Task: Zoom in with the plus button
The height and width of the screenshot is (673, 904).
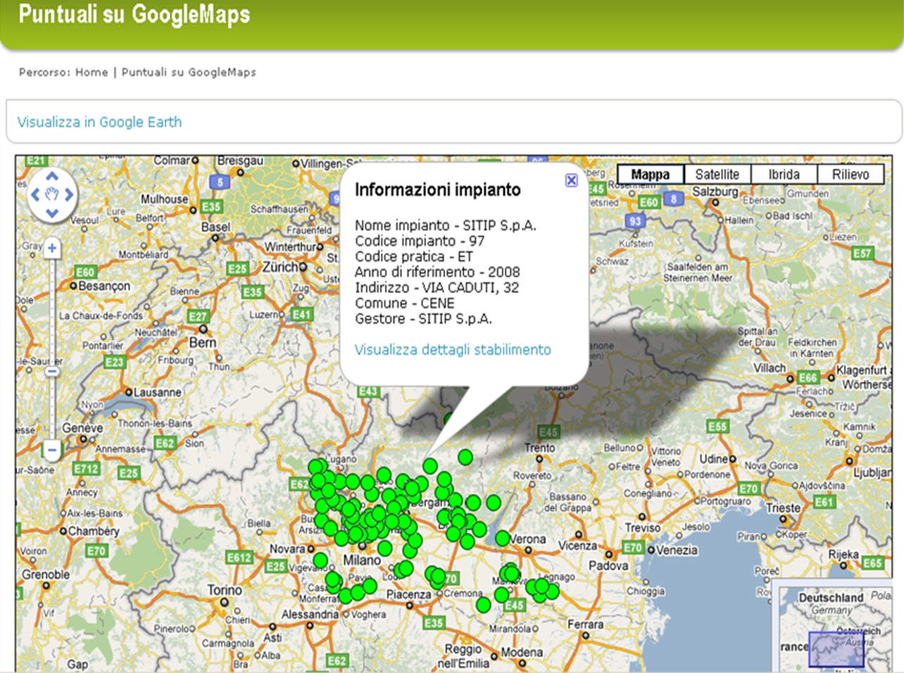Action: (x=52, y=248)
